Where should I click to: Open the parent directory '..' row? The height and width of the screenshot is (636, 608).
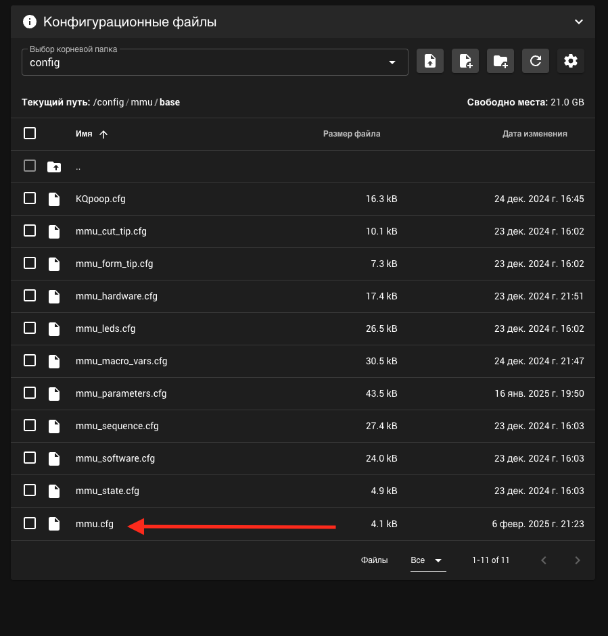tap(303, 167)
